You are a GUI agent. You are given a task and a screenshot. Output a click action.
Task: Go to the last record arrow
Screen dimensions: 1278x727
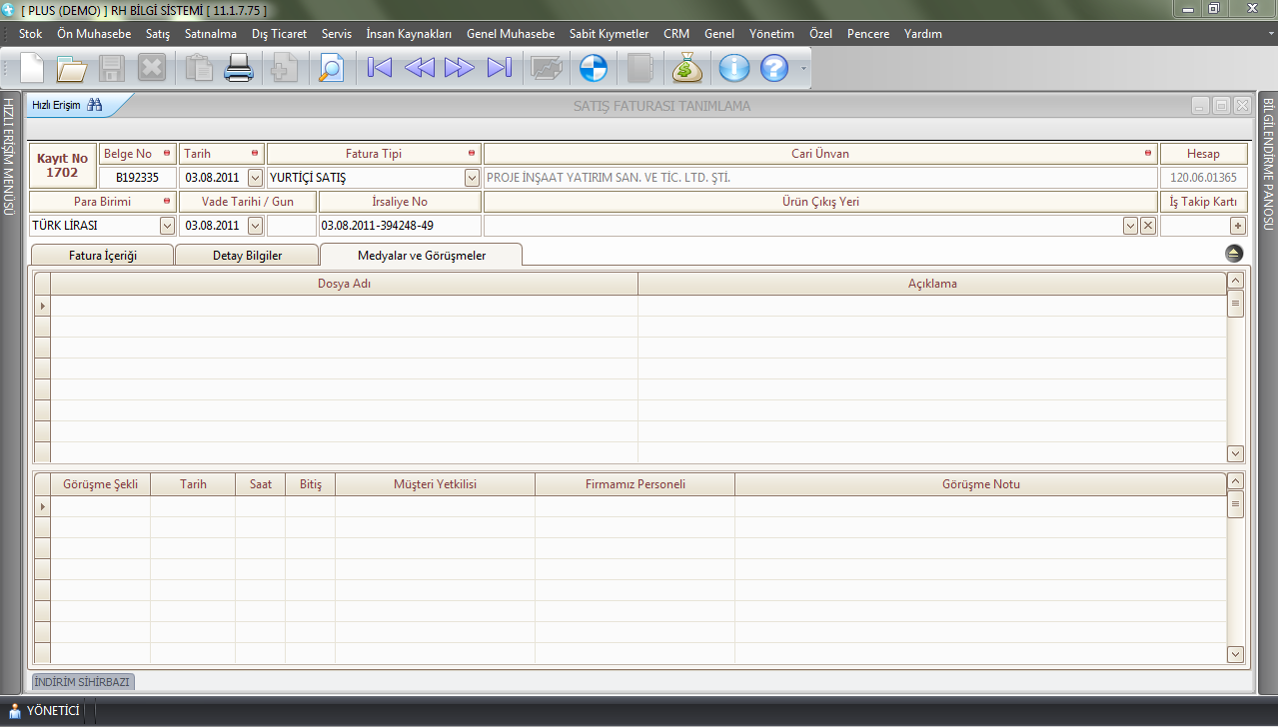499,68
